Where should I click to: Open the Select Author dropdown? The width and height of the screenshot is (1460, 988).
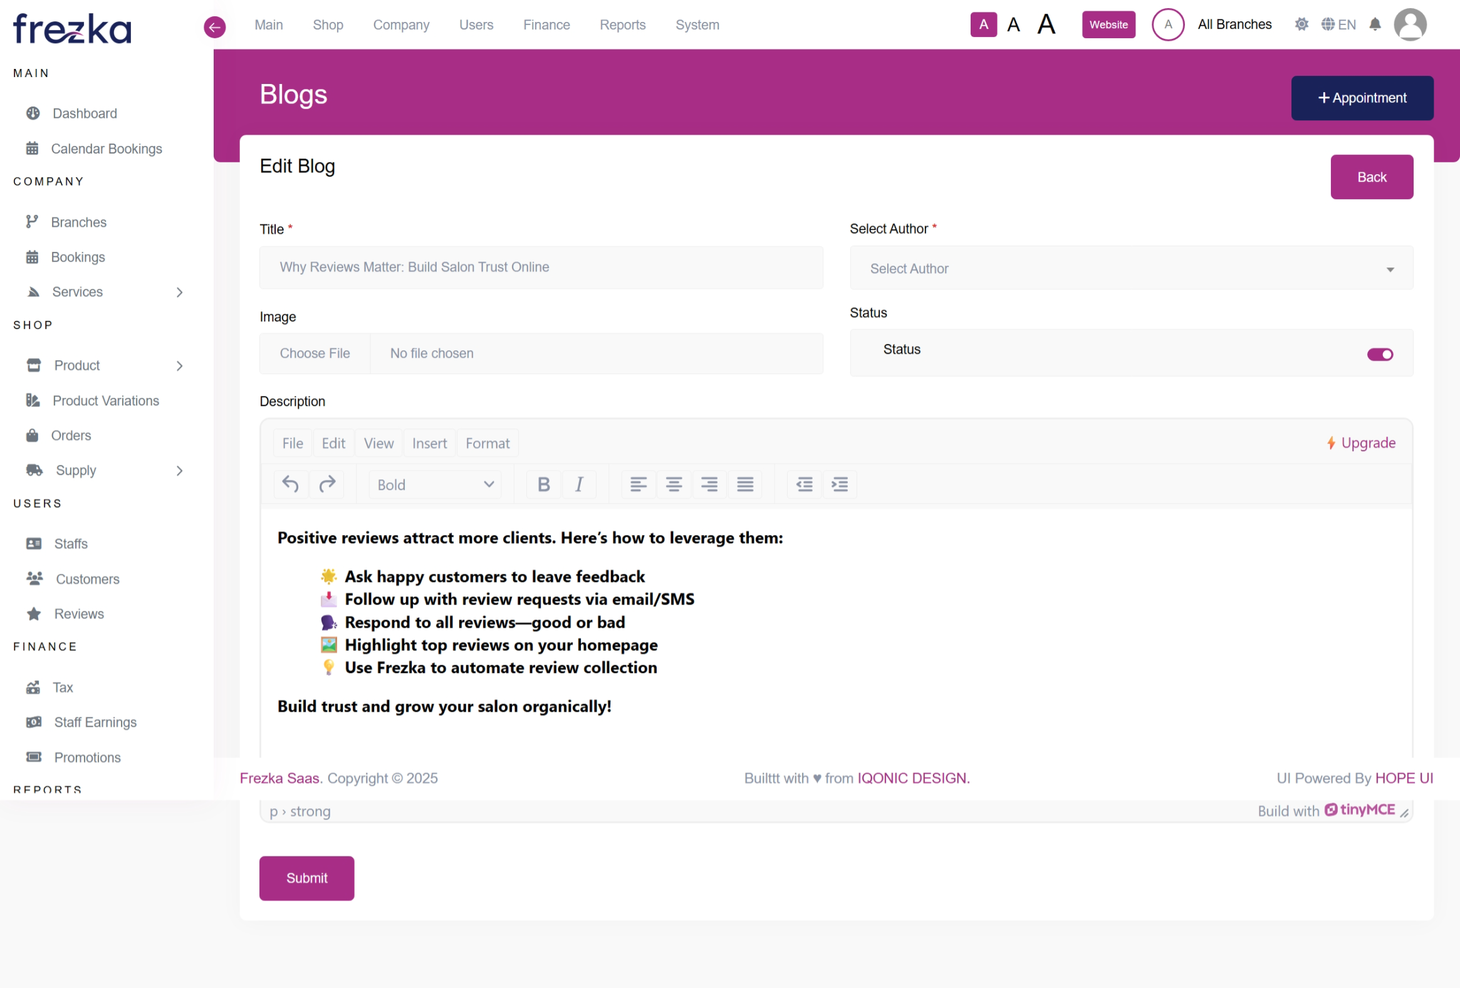(1131, 269)
